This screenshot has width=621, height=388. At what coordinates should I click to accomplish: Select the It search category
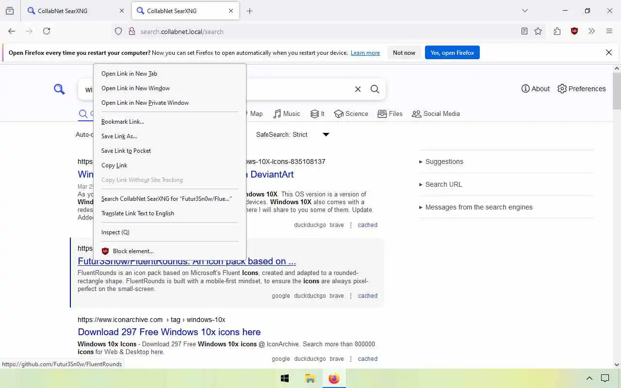coord(317,113)
